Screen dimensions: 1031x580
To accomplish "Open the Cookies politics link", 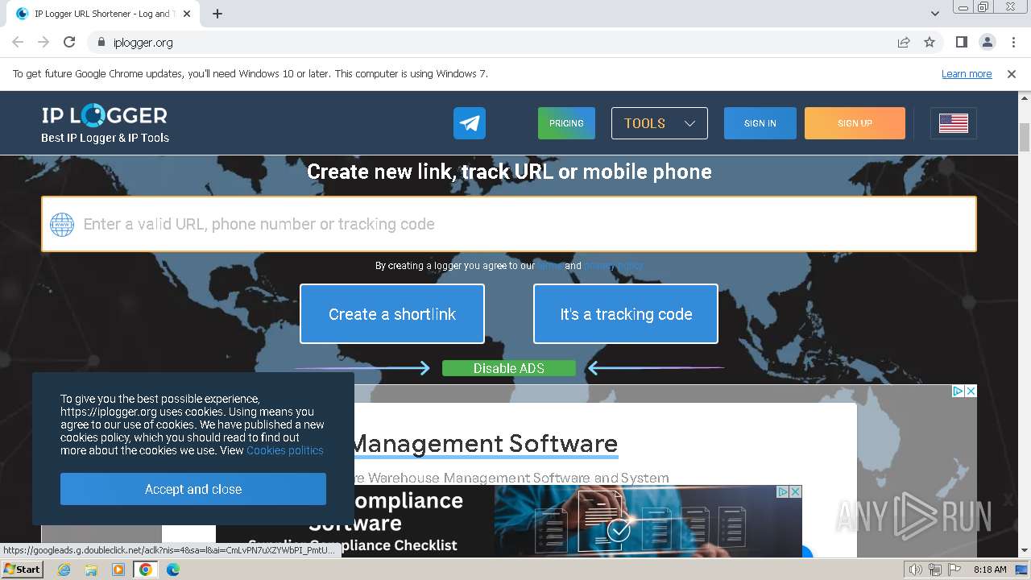I will (x=285, y=450).
